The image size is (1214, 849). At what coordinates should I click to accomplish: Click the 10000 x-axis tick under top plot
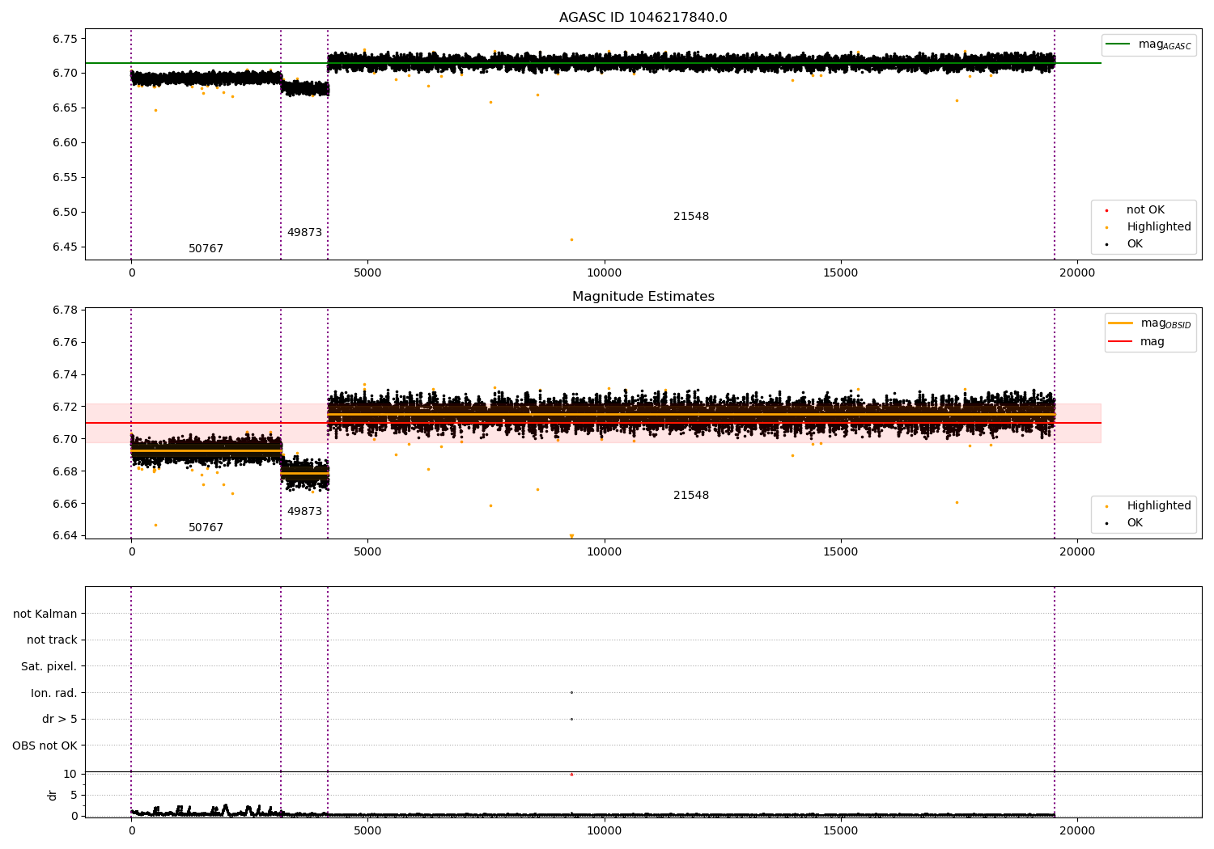tap(604, 273)
